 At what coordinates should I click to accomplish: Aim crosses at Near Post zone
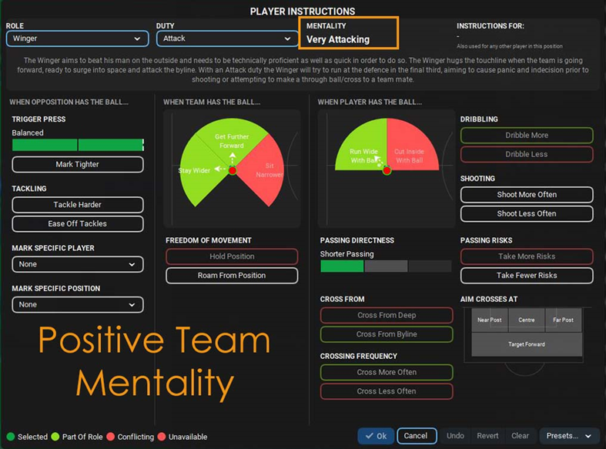[x=490, y=320]
